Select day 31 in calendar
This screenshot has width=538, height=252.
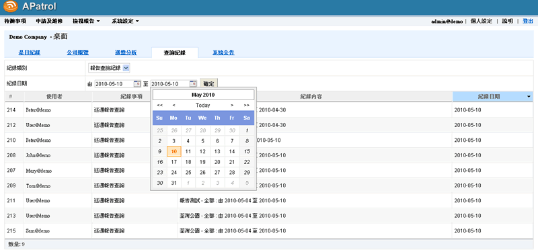[x=174, y=183]
